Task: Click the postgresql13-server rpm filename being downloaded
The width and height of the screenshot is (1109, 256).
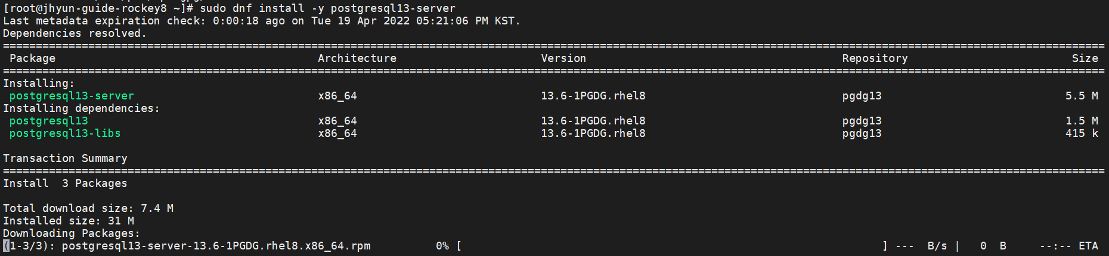Action: point(216,246)
